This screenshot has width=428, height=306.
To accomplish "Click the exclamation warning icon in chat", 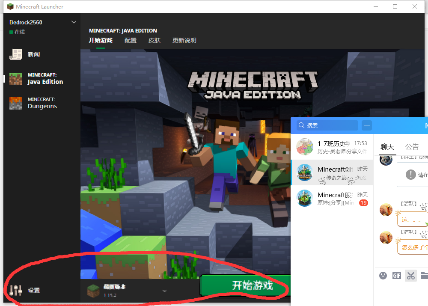I will click(410, 175).
